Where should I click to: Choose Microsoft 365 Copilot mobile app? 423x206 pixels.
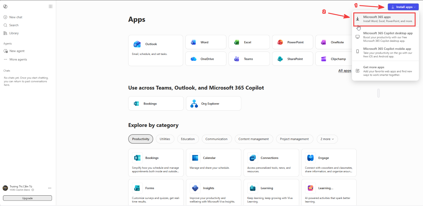(386, 52)
